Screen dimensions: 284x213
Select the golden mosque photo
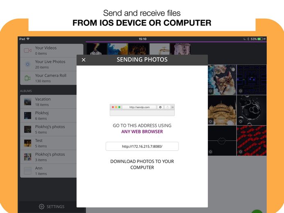coord(222,110)
